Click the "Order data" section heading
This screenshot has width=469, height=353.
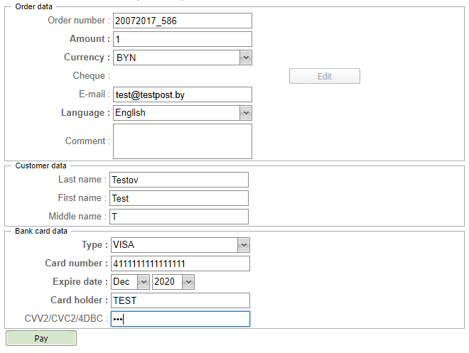[x=33, y=6]
